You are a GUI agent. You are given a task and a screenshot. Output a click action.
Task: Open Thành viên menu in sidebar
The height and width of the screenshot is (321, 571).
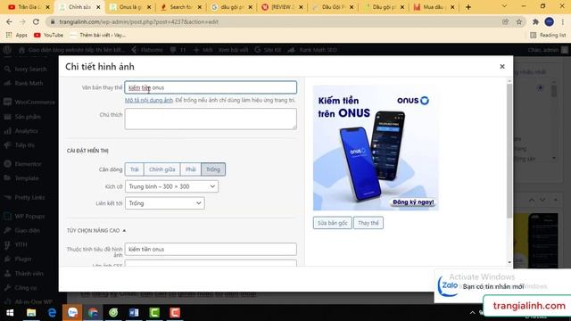[x=29, y=274]
